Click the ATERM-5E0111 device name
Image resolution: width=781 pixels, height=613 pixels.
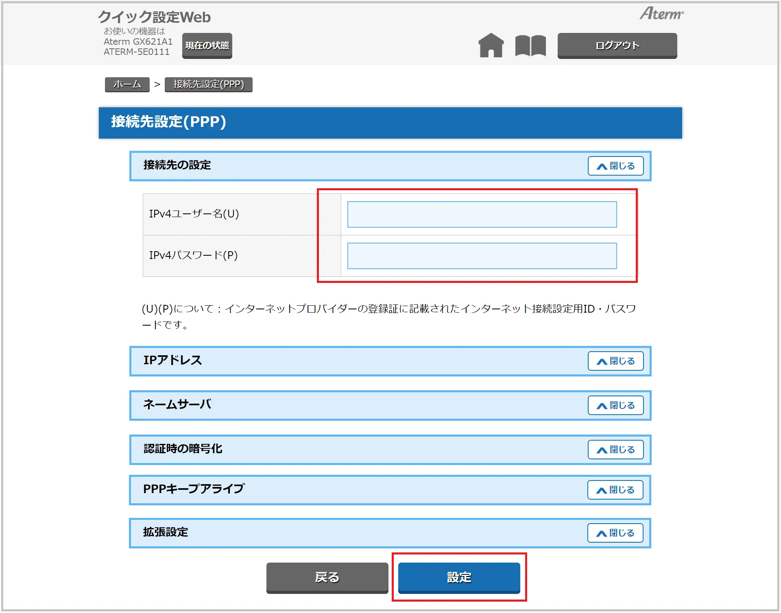point(136,52)
